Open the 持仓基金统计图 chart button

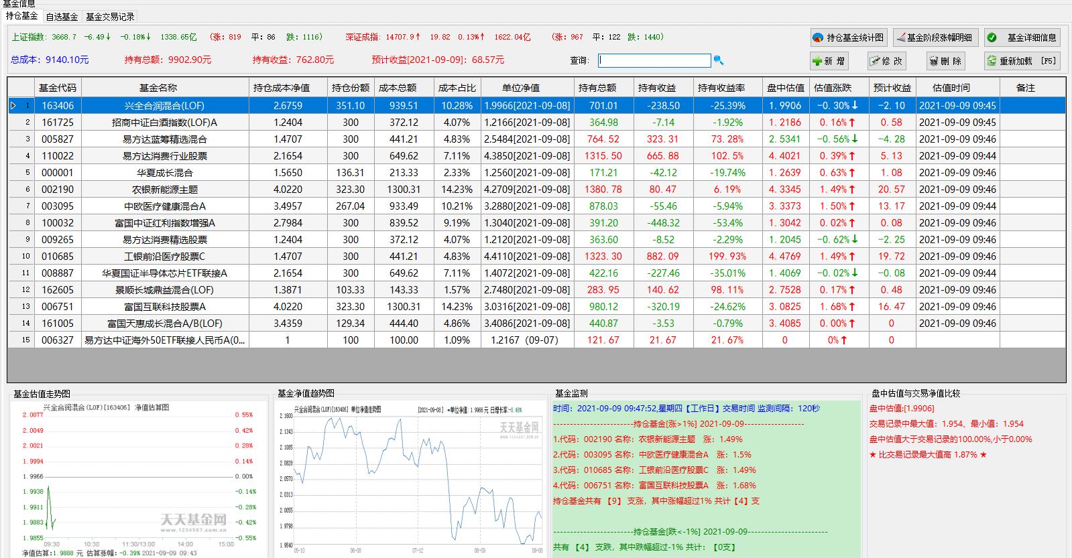click(x=849, y=38)
